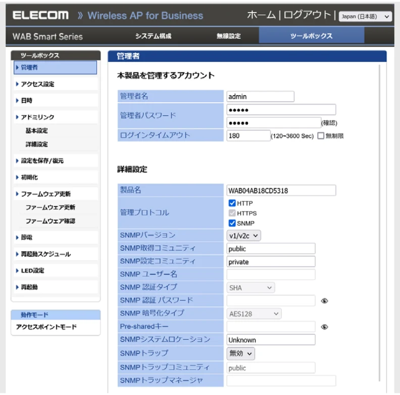Open 再起動スケジュール in the sidebar
The width and height of the screenshot is (400, 395).
coord(56,254)
